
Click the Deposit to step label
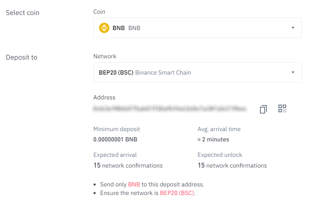pyautogui.click(x=21, y=57)
